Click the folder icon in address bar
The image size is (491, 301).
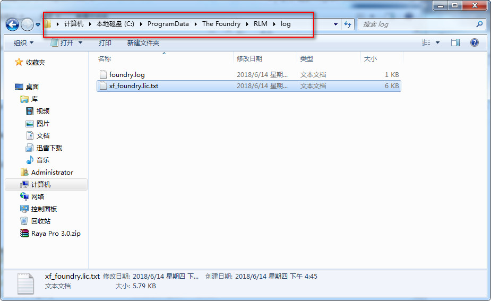[48, 24]
